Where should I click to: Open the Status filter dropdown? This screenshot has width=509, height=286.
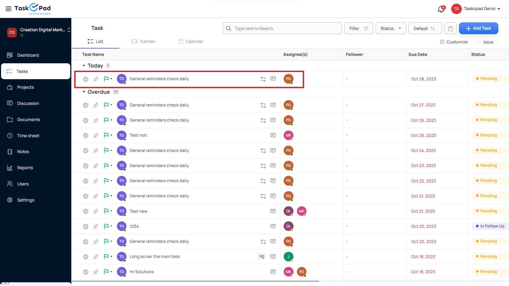pos(390,28)
